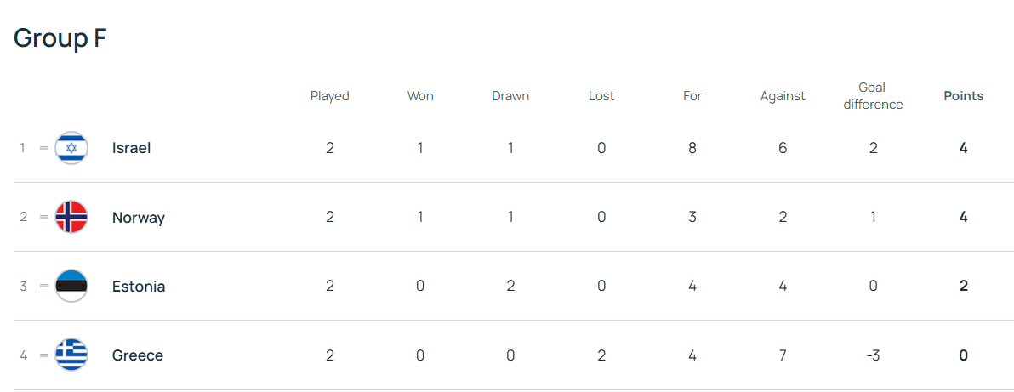This screenshot has height=392, width=1014.
Task: Click the Points column header
Action: tap(963, 96)
